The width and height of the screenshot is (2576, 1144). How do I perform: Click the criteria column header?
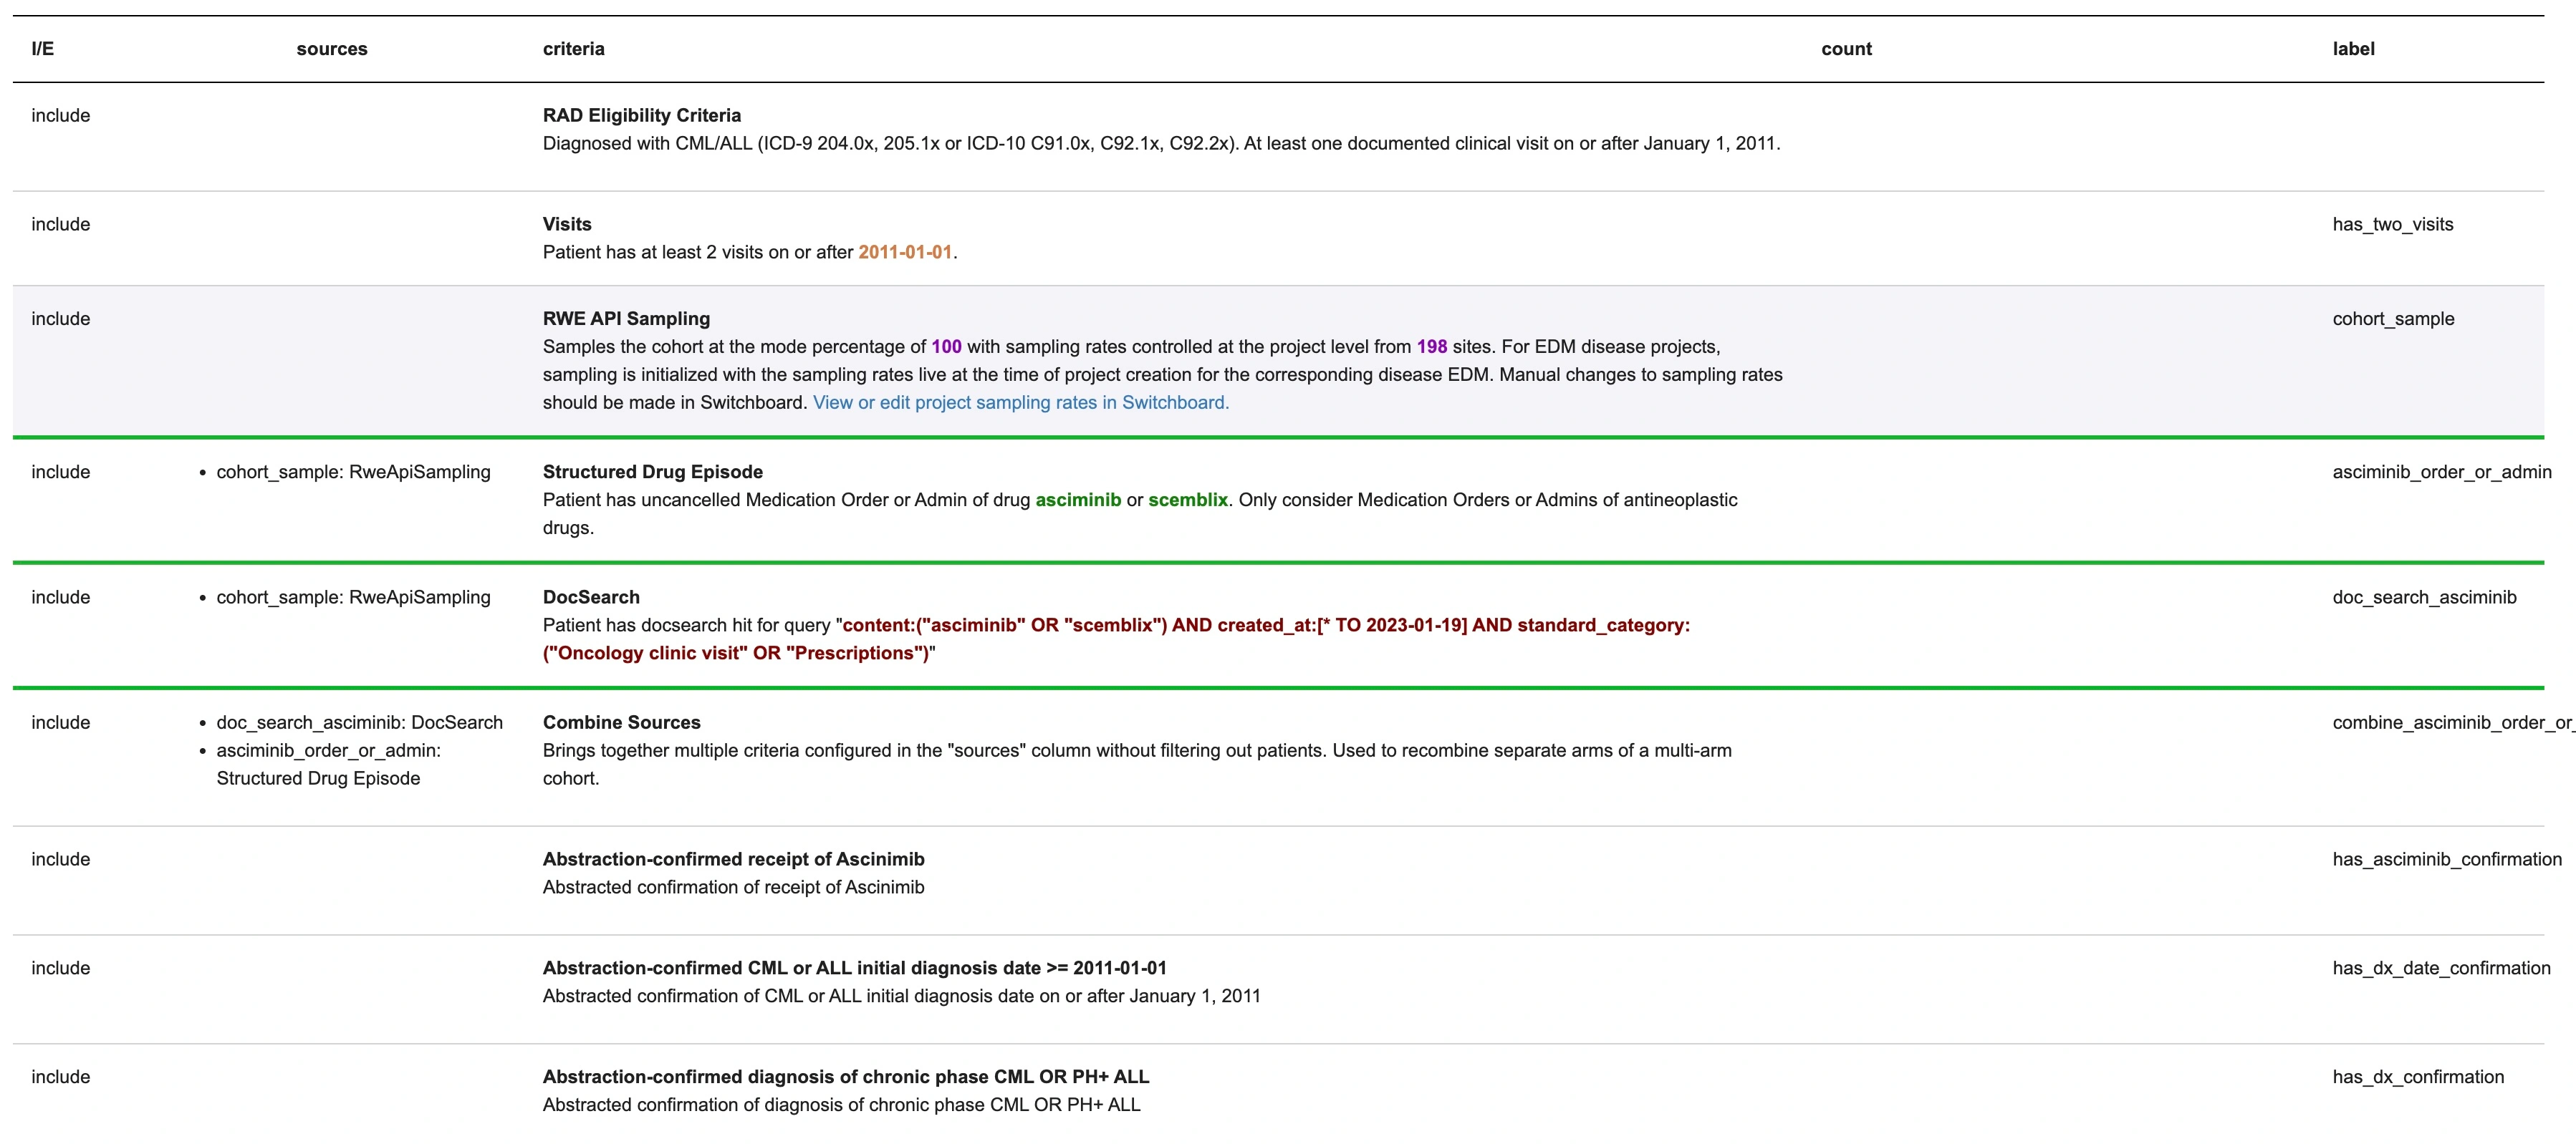[x=573, y=49]
